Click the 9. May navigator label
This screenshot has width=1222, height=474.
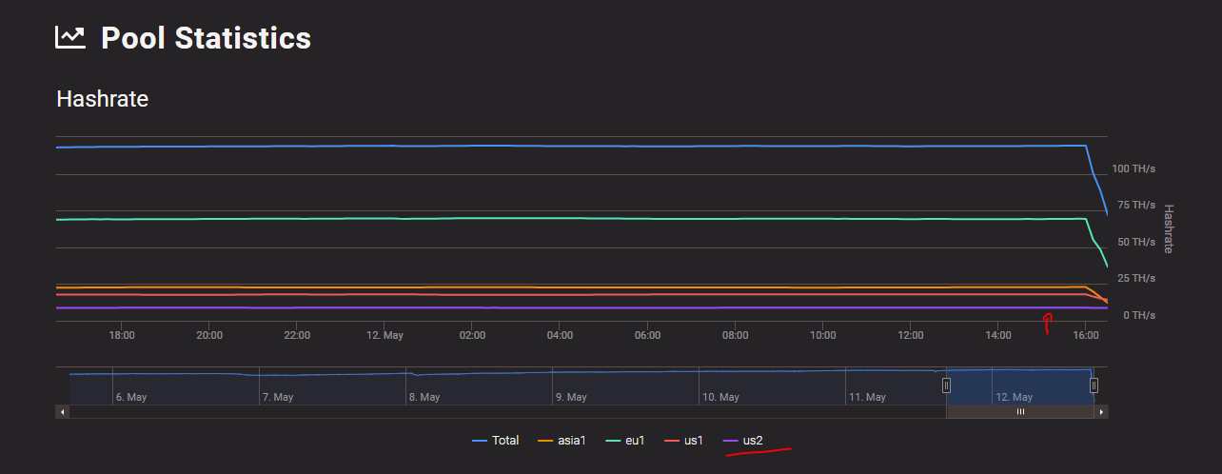click(x=572, y=397)
